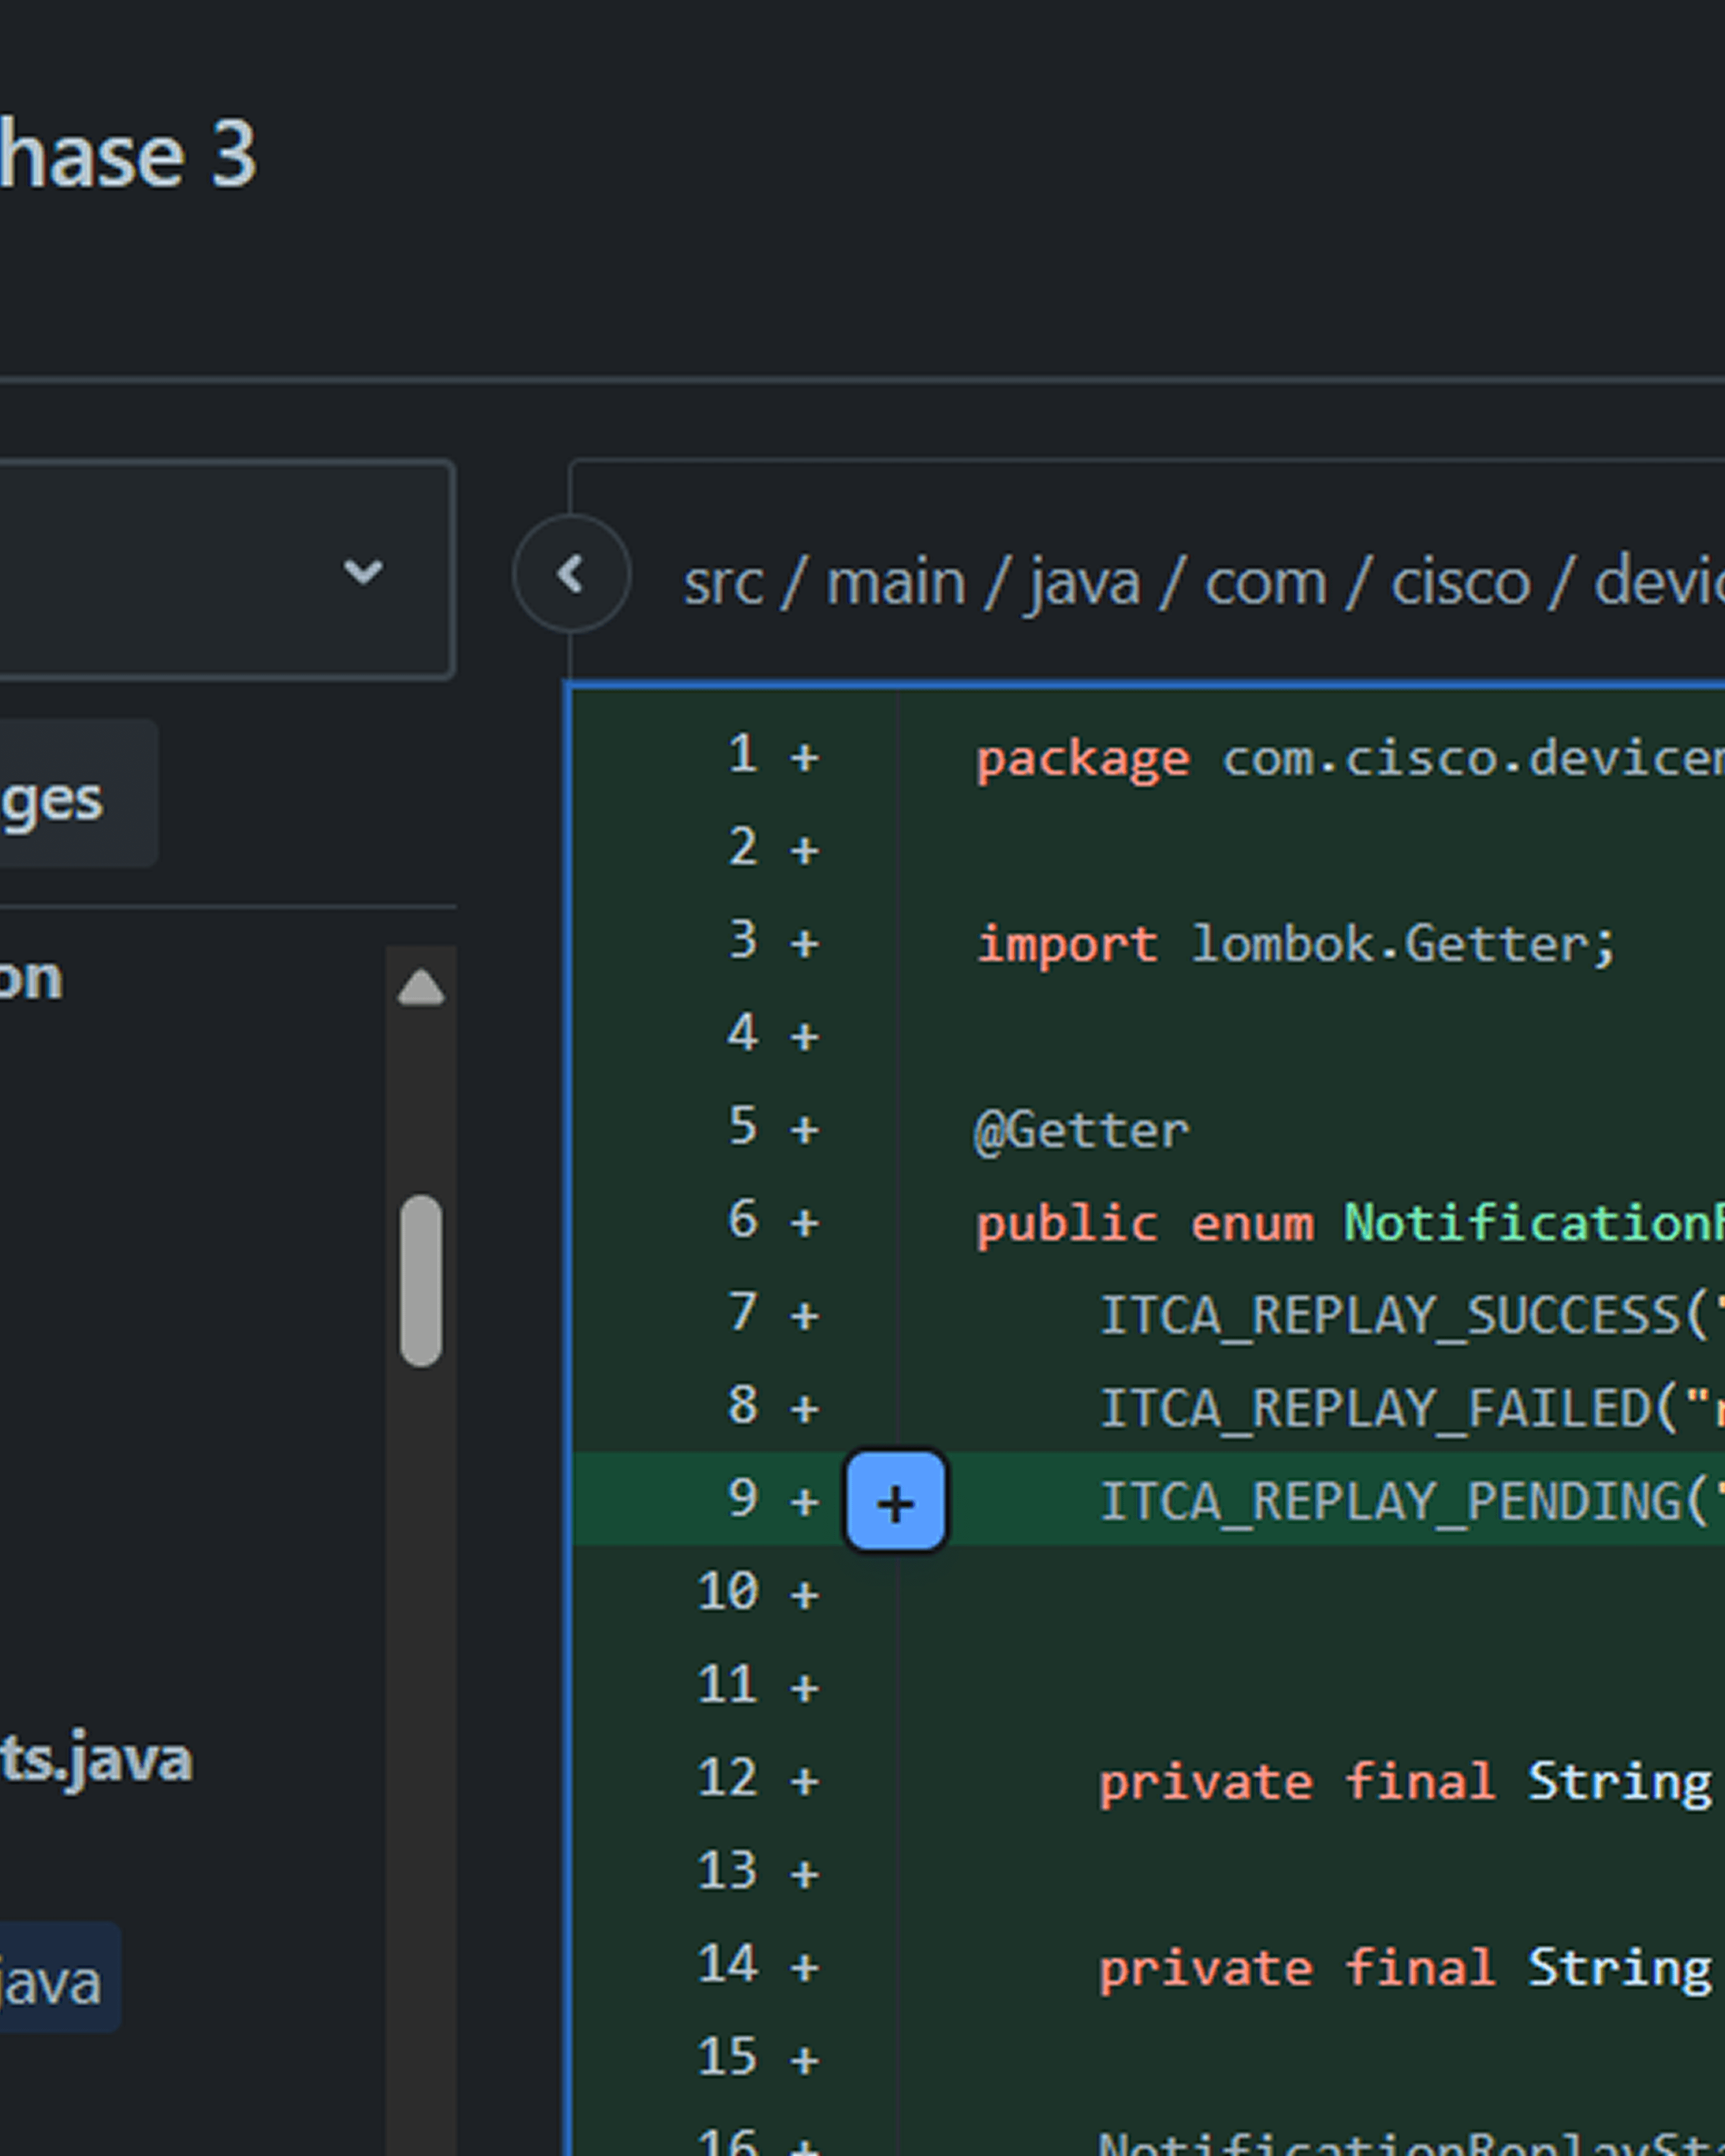
Task: Open the dropdown chevron in left panel
Action: pos(362,571)
